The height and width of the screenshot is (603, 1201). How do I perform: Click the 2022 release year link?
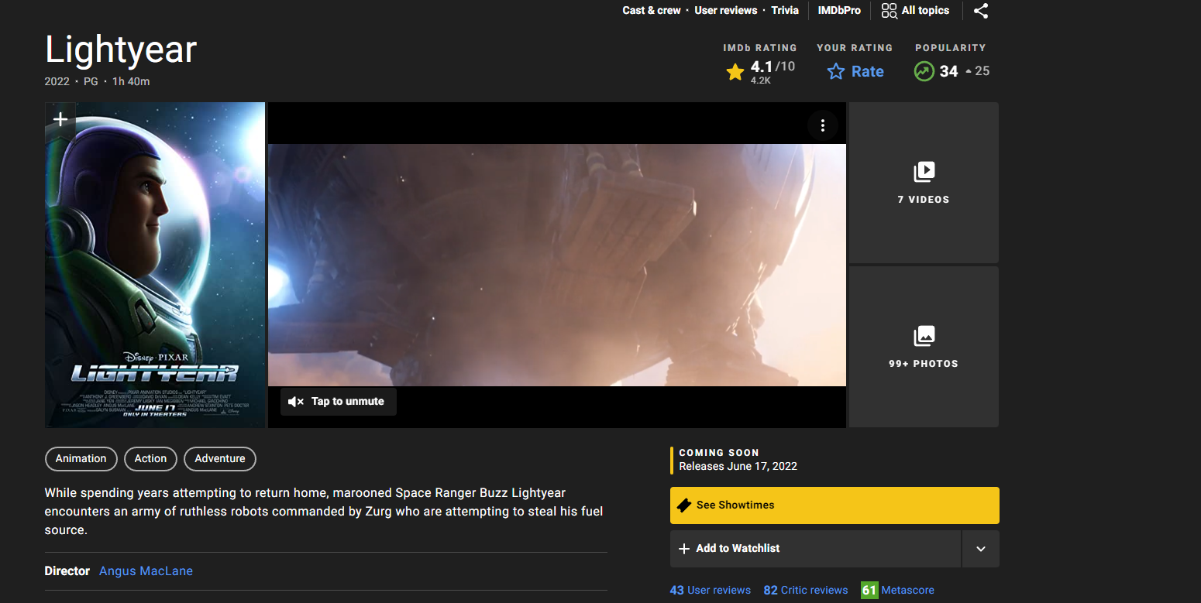pyautogui.click(x=57, y=82)
